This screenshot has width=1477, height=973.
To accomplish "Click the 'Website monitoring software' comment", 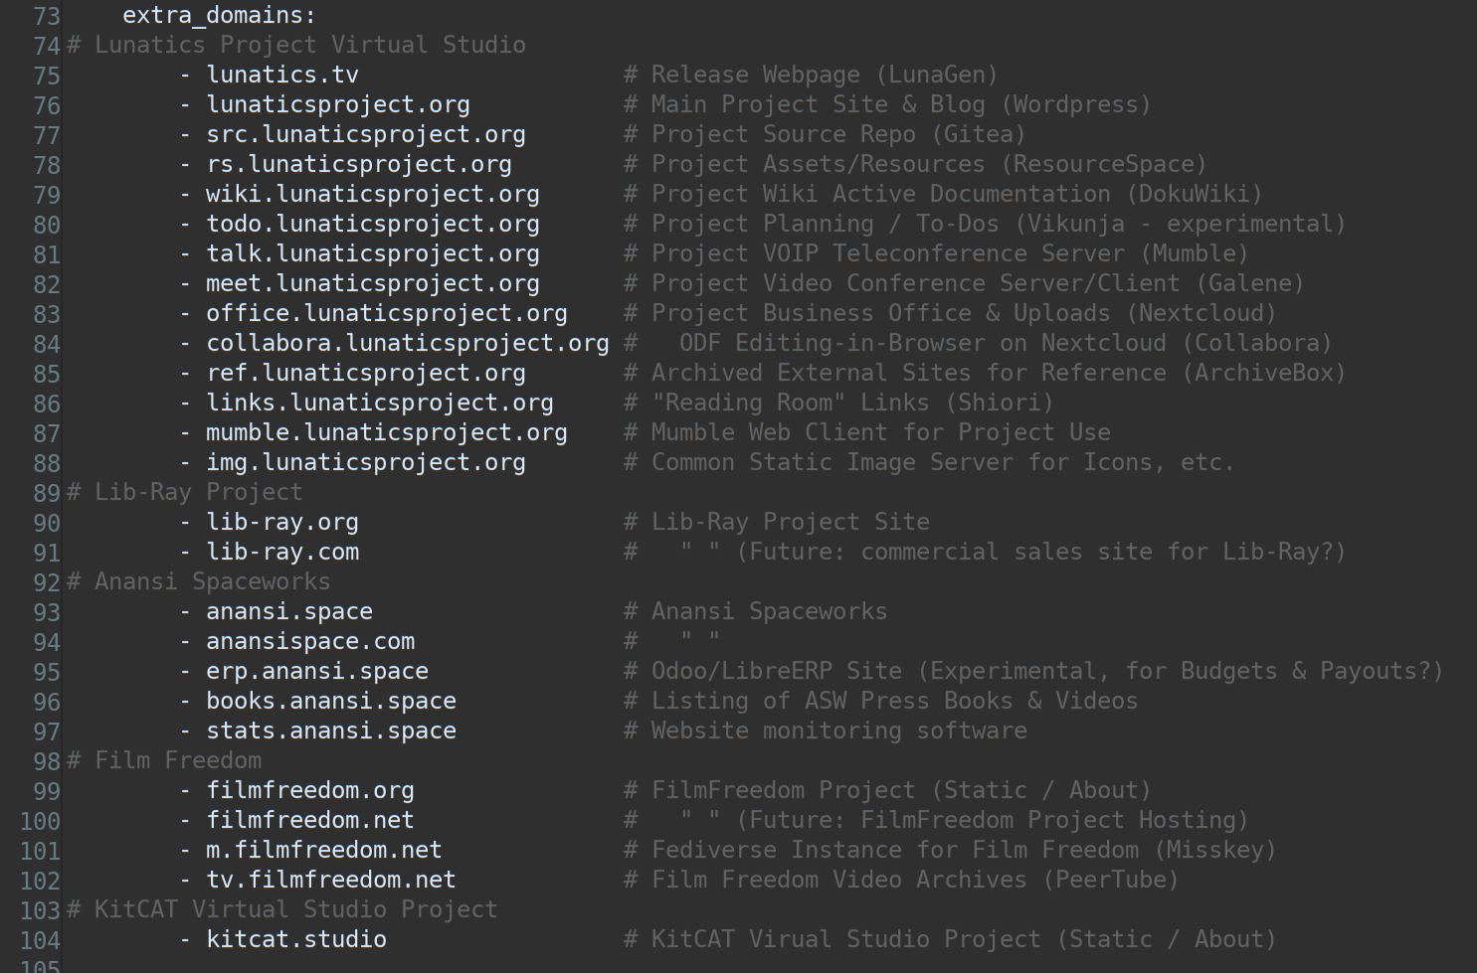I will tap(838, 731).
